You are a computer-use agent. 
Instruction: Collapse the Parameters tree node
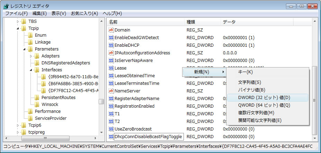click(x=24, y=49)
